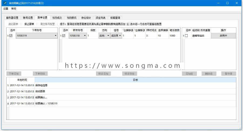Screen dimensions: 243x131
Task: Click the 启动跟单 toolbar button
Action: [13, 24]
